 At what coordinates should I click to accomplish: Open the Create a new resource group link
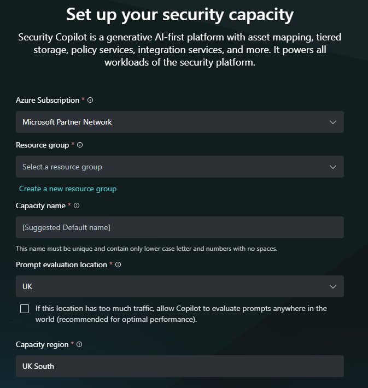68,189
